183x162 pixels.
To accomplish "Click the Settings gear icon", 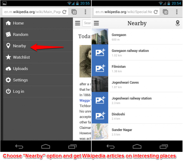I will (8, 80).
